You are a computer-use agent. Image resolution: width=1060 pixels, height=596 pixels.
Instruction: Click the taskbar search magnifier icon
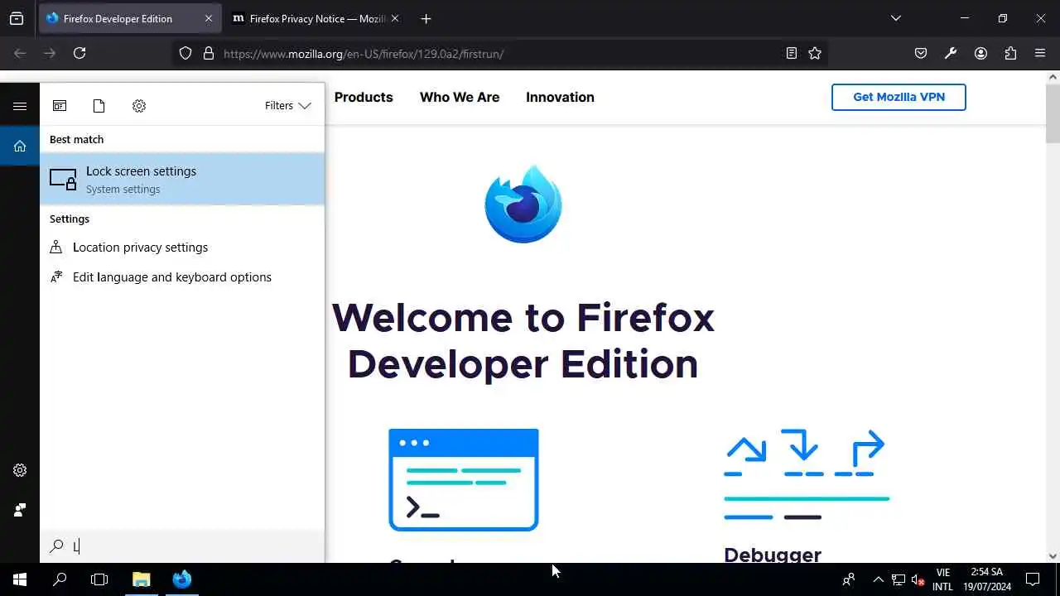click(x=60, y=579)
